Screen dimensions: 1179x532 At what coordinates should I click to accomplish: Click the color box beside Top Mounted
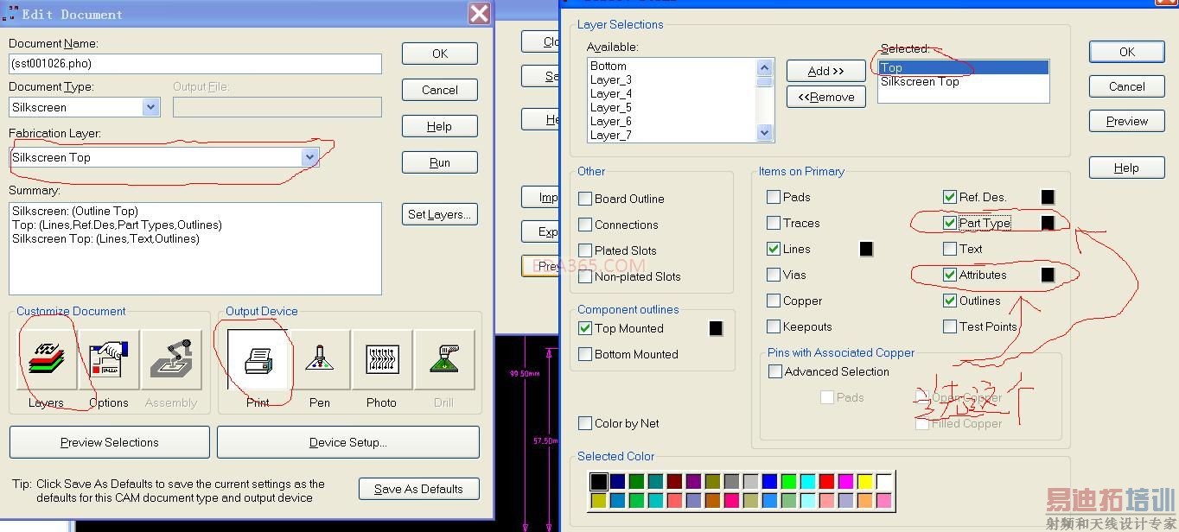point(716,328)
